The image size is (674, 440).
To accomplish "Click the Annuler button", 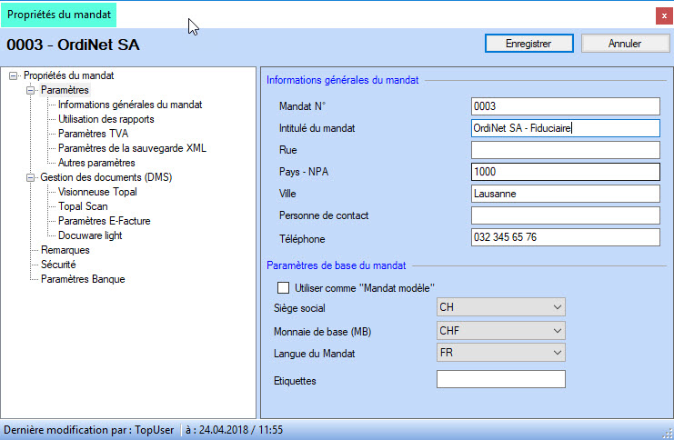I will pyautogui.click(x=624, y=43).
